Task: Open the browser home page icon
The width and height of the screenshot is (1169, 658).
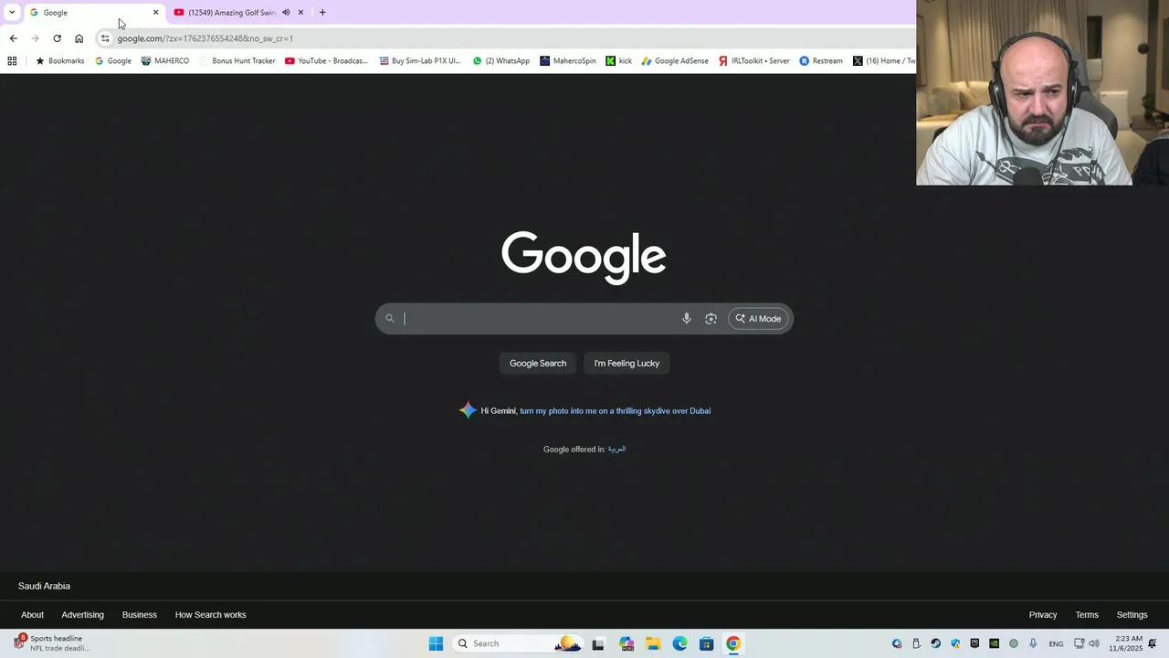Action: 79,38
